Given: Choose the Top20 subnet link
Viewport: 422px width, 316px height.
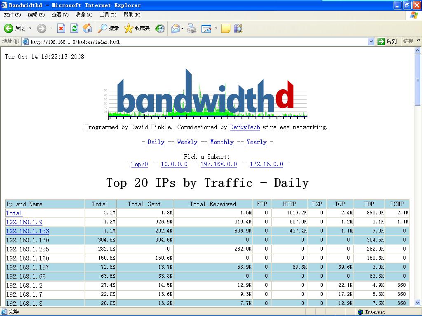Looking at the screenshot, I should tap(139, 164).
